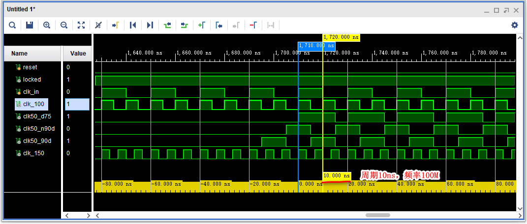Screen dimensions: 527x224
Task: Select the reset signal in Name column
Action: click(x=30, y=67)
